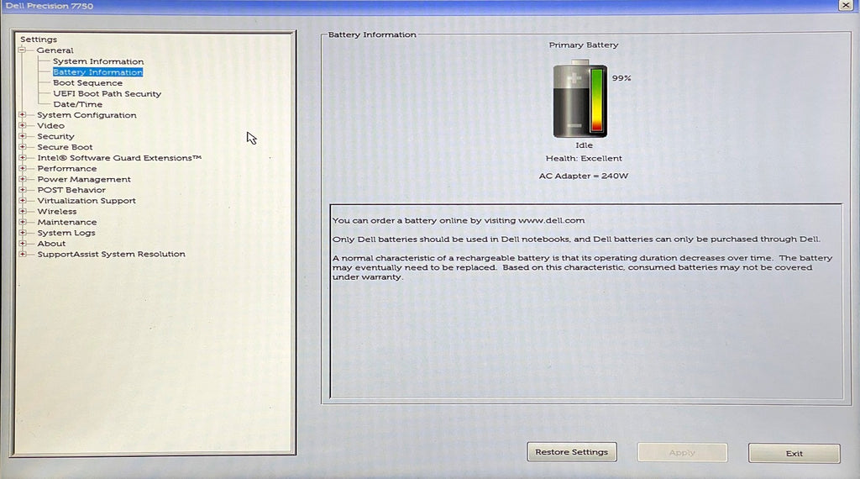Image resolution: width=860 pixels, height=479 pixels.
Task: Expand the Security settings node
Action: [23, 136]
